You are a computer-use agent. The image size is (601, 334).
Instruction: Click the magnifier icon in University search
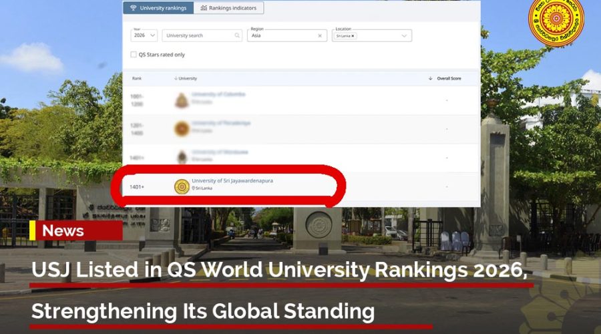(x=237, y=35)
